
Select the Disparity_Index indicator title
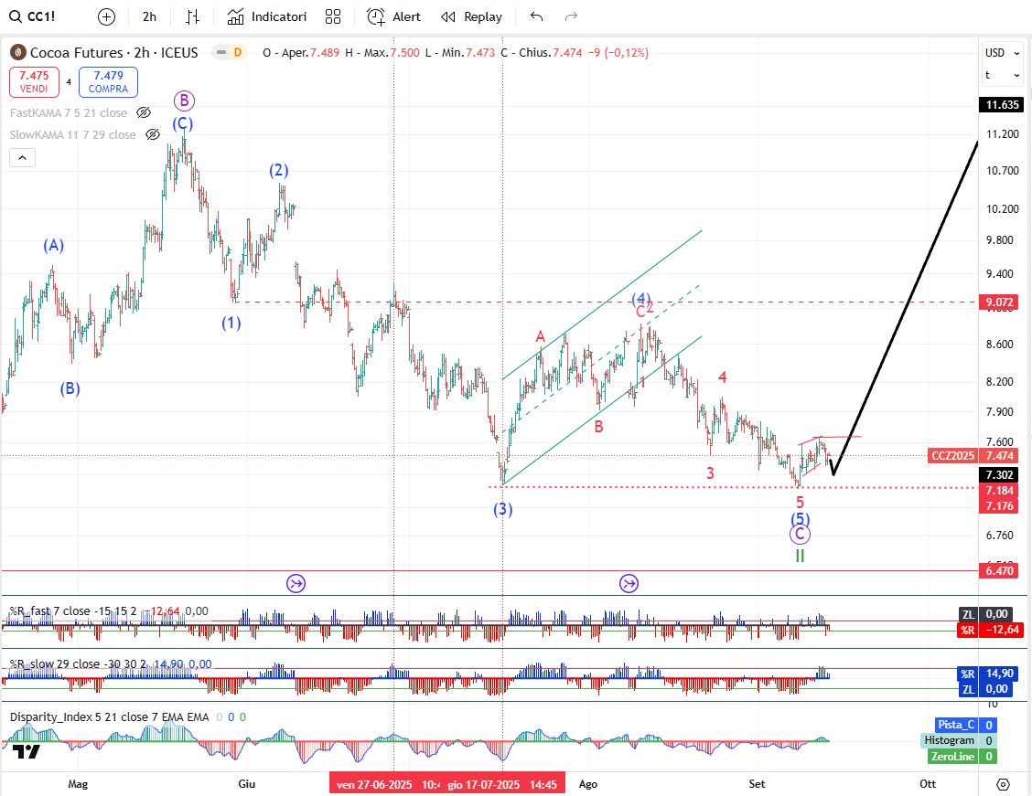(109, 717)
